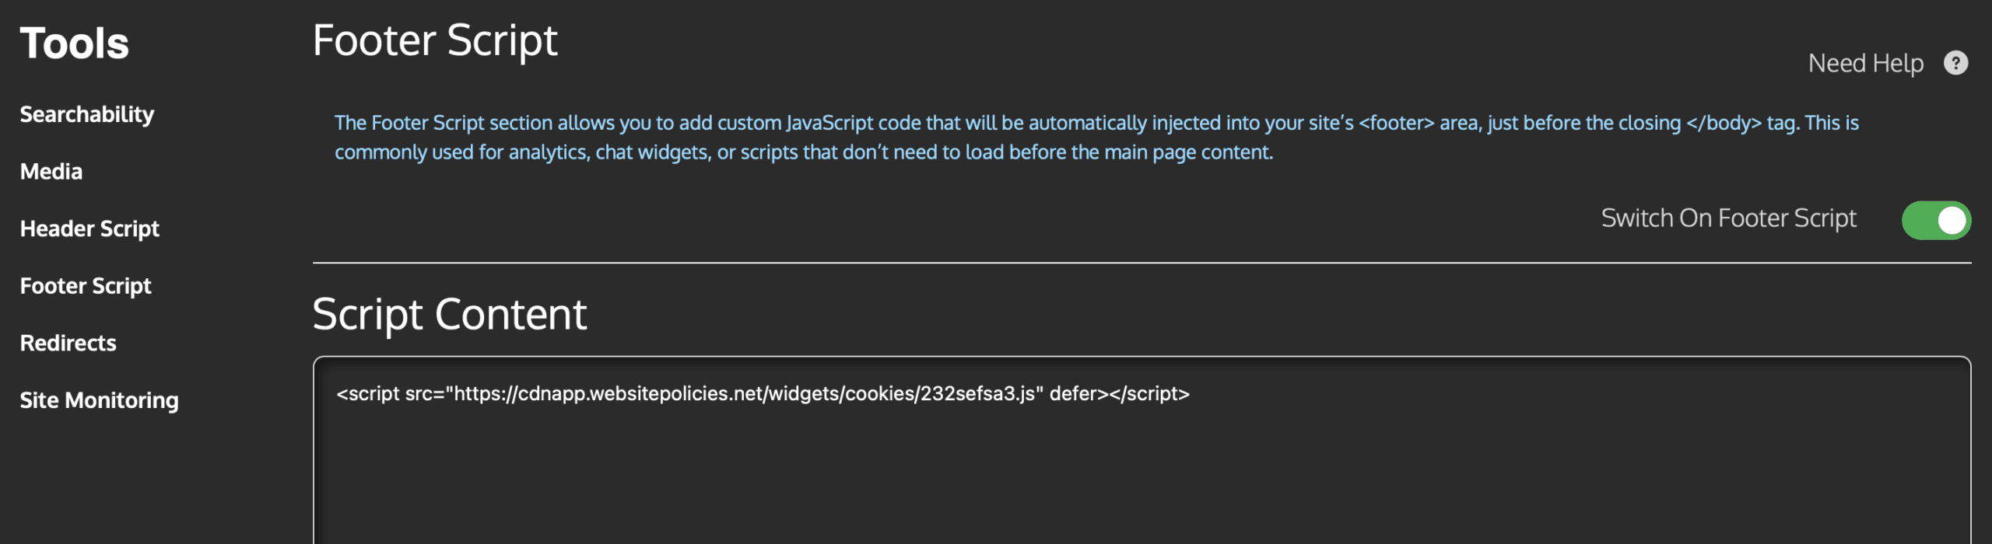Click the Footer Script description text
The image size is (1992, 544).
click(x=1089, y=137)
